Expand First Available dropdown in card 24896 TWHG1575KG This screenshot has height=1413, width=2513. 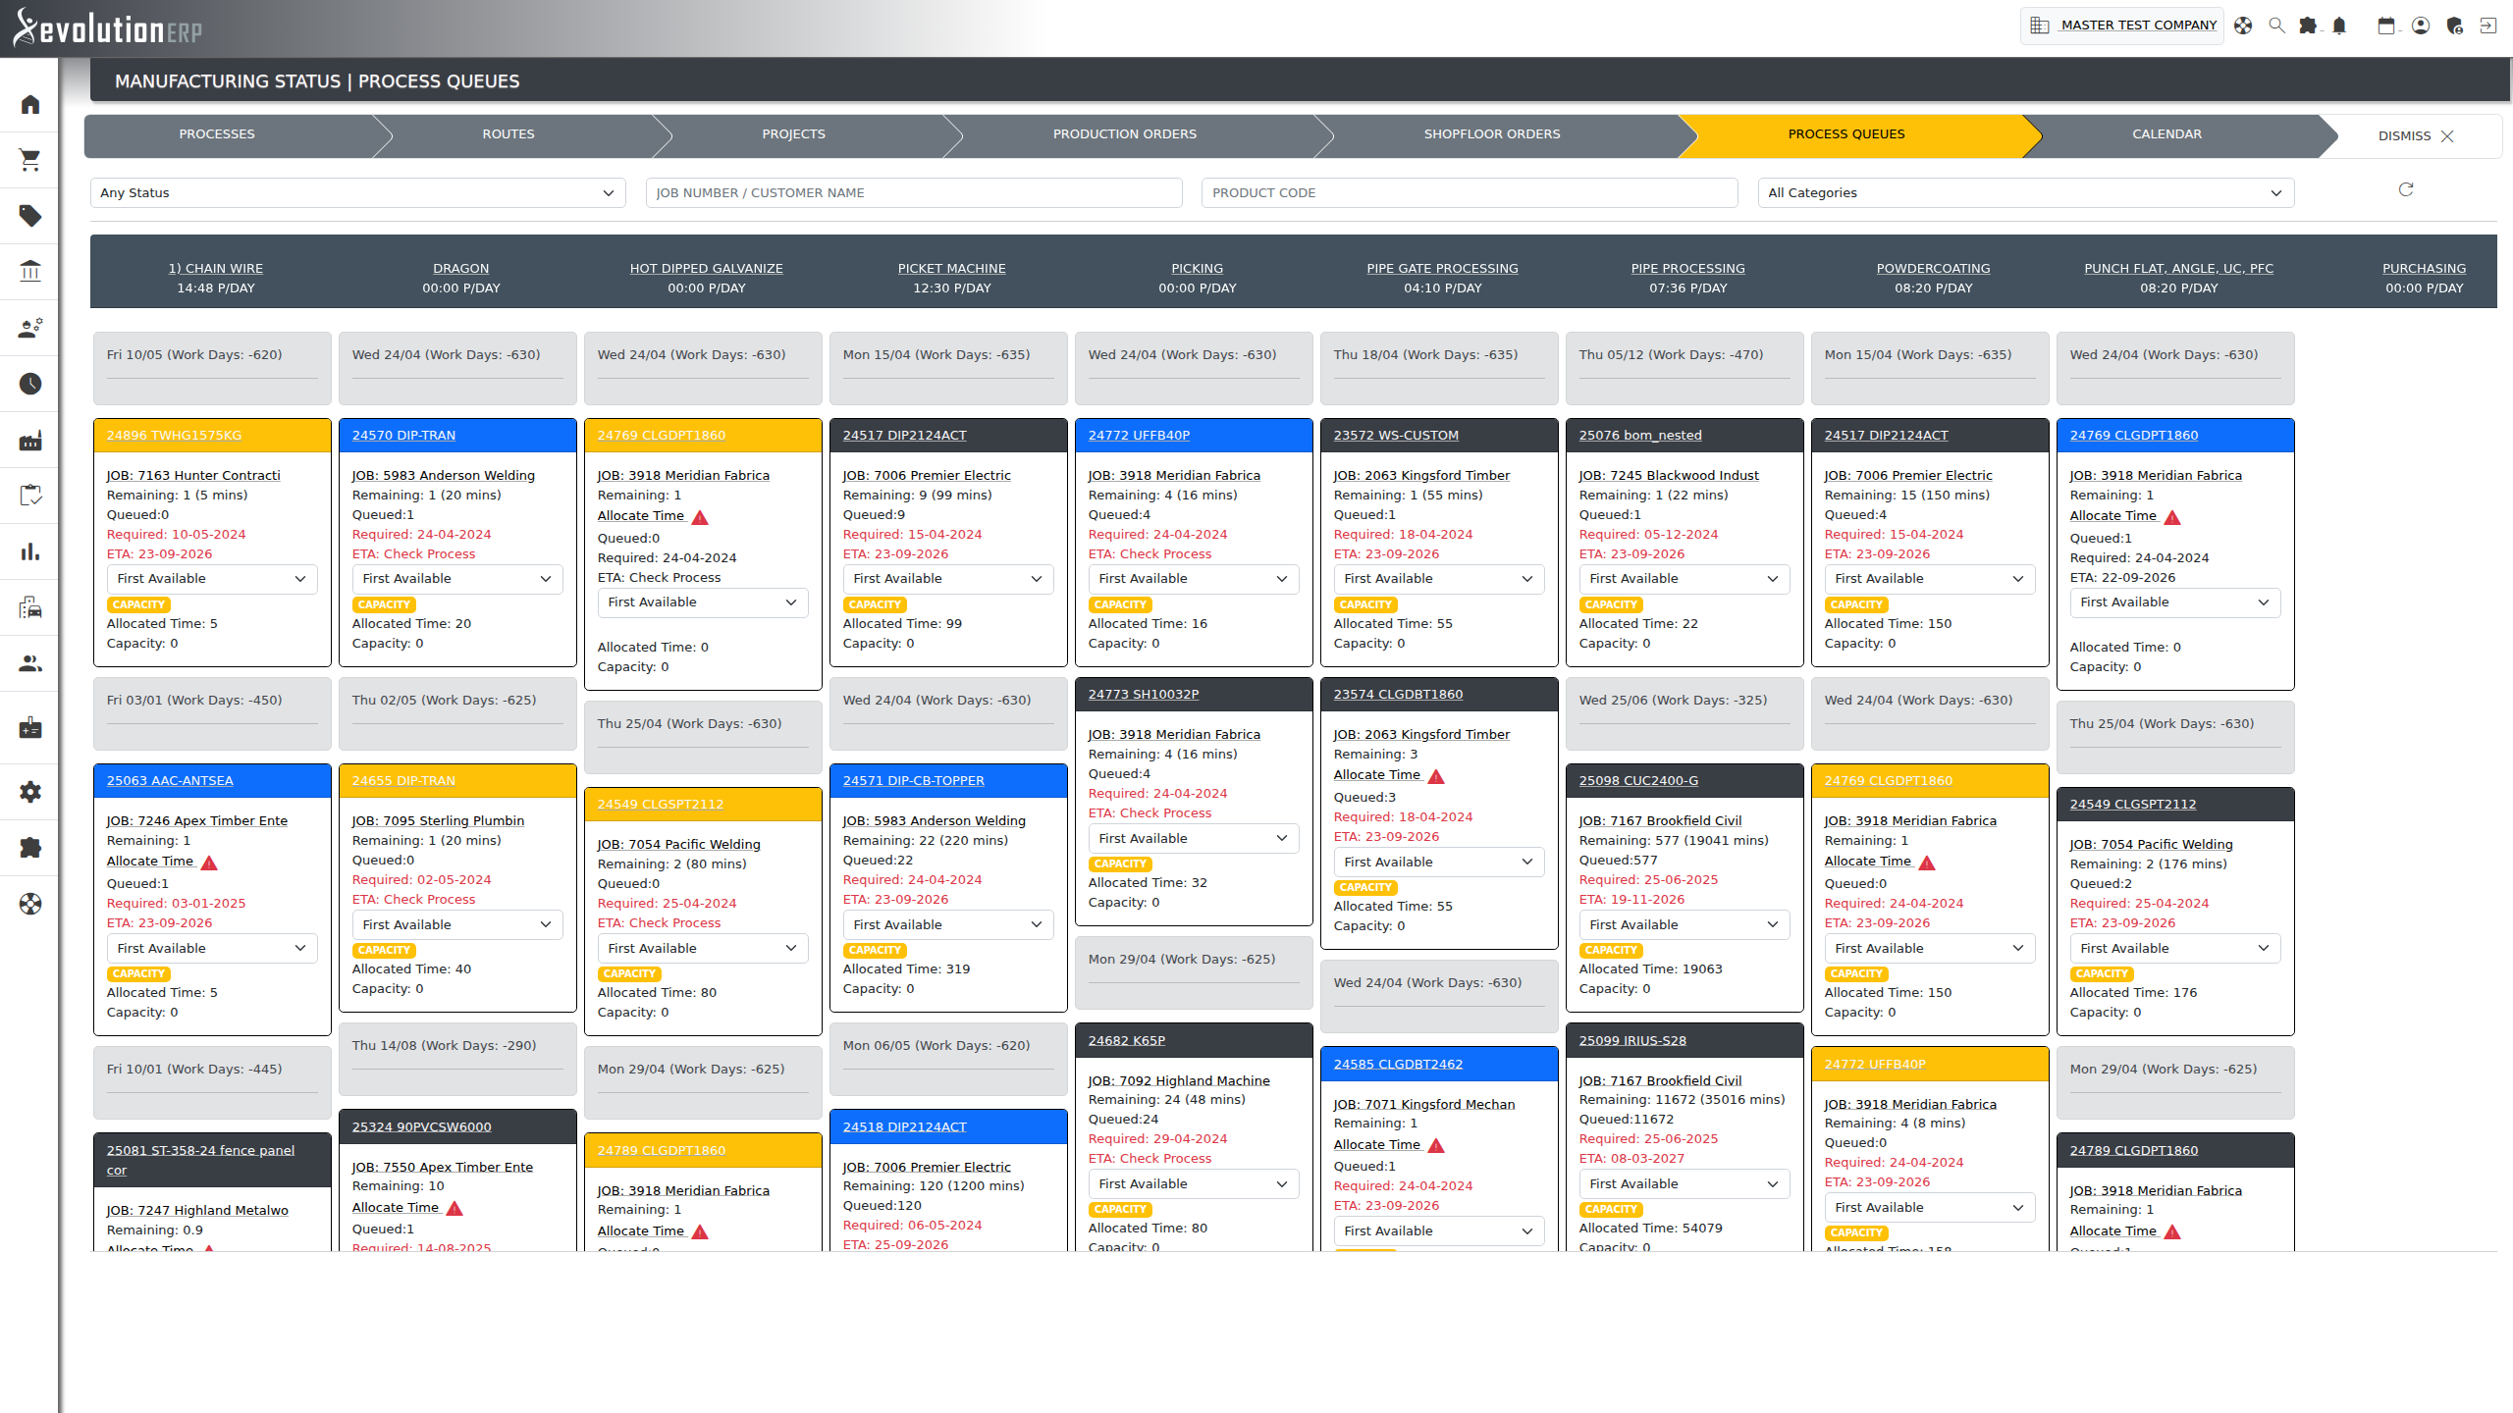point(212,579)
